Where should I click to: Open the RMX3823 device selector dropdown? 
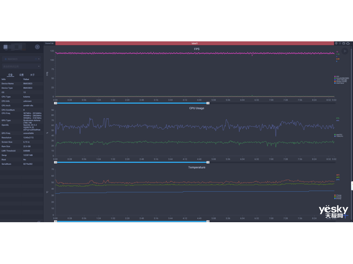pos(22,59)
